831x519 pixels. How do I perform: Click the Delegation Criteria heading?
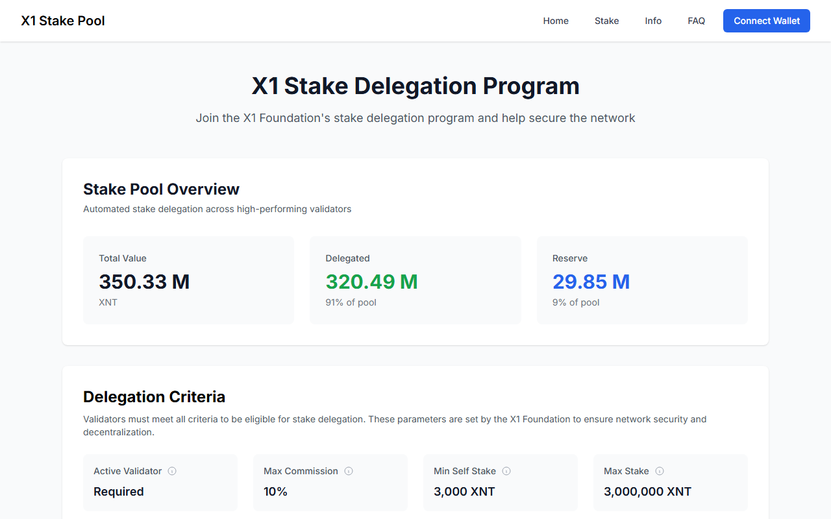pyautogui.click(x=154, y=396)
